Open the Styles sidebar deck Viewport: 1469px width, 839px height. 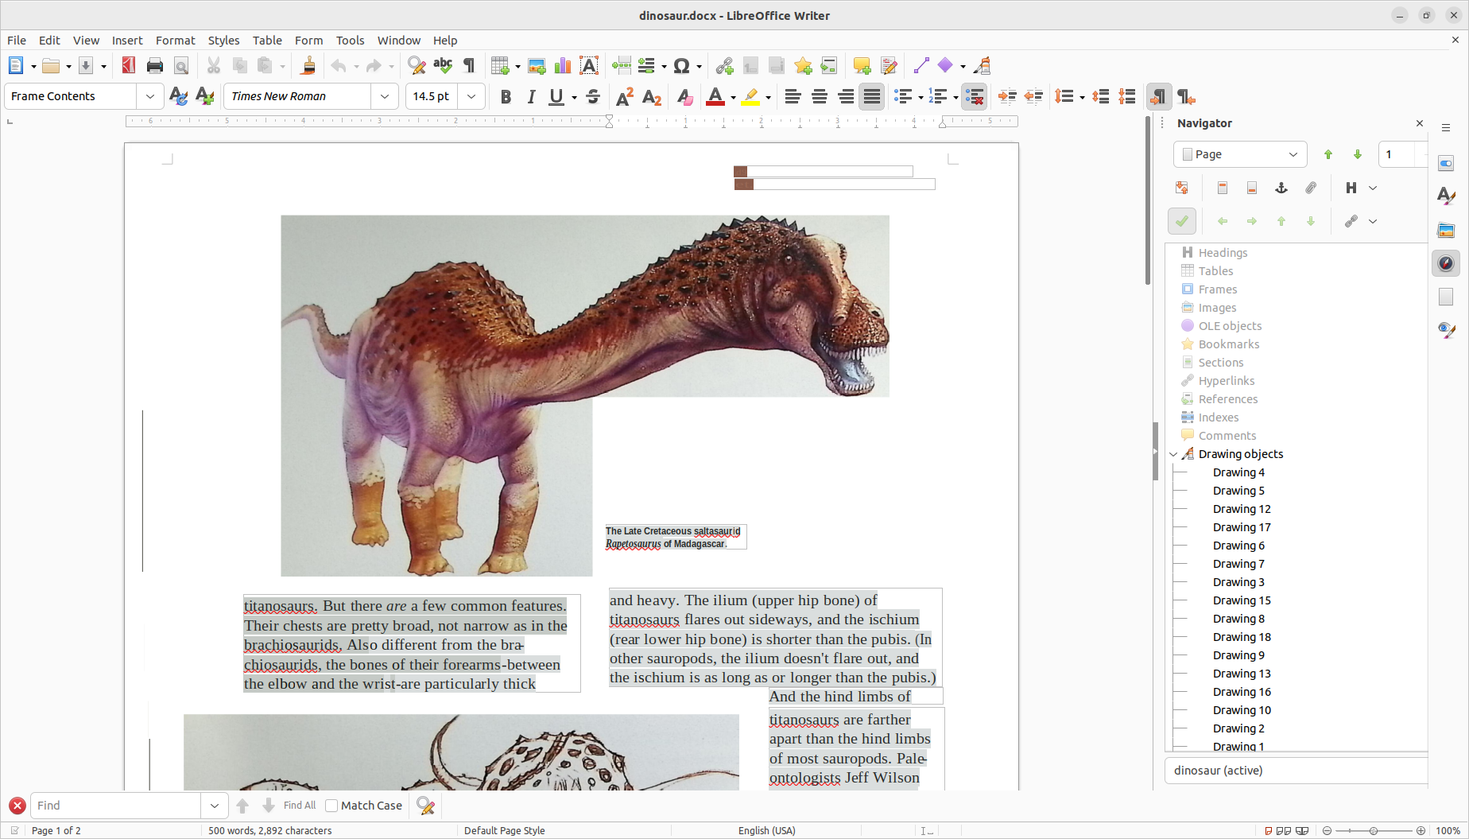[1446, 196]
